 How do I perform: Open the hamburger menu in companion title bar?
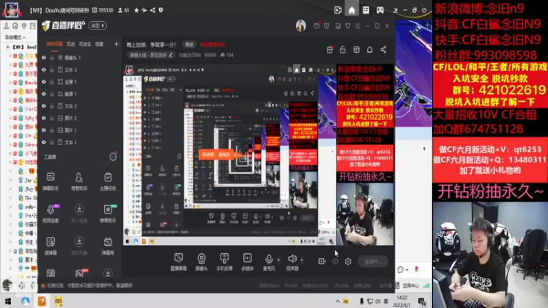(x=358, y=26)
